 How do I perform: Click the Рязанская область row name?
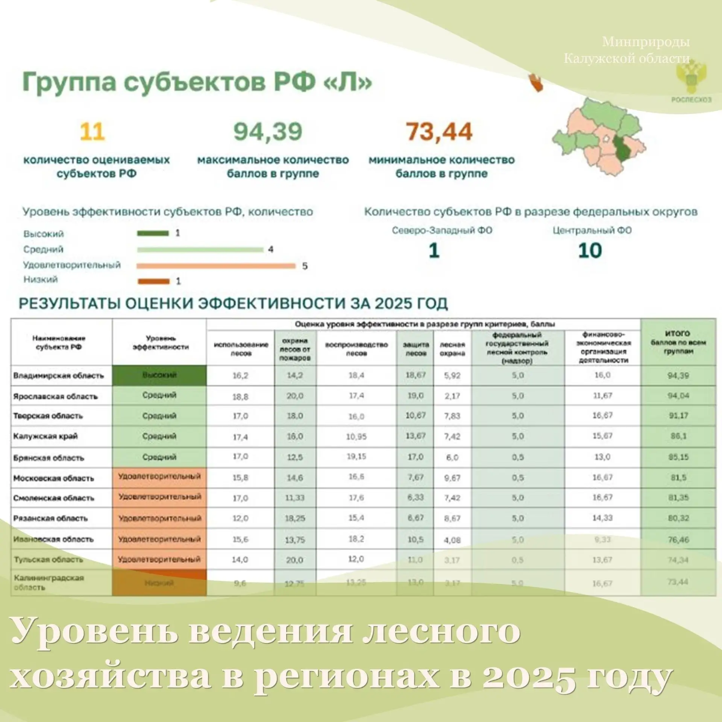(x=50, y=518)
